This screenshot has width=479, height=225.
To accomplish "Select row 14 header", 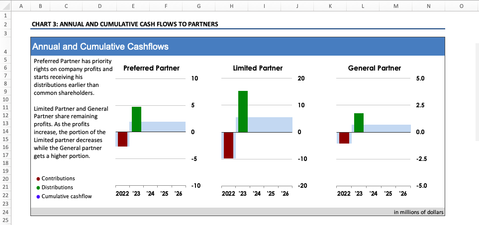I will pos(5,132).
